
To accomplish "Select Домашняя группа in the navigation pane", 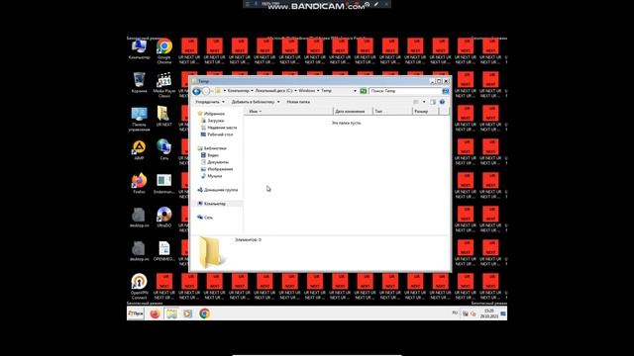I will [x=218, y=190].
